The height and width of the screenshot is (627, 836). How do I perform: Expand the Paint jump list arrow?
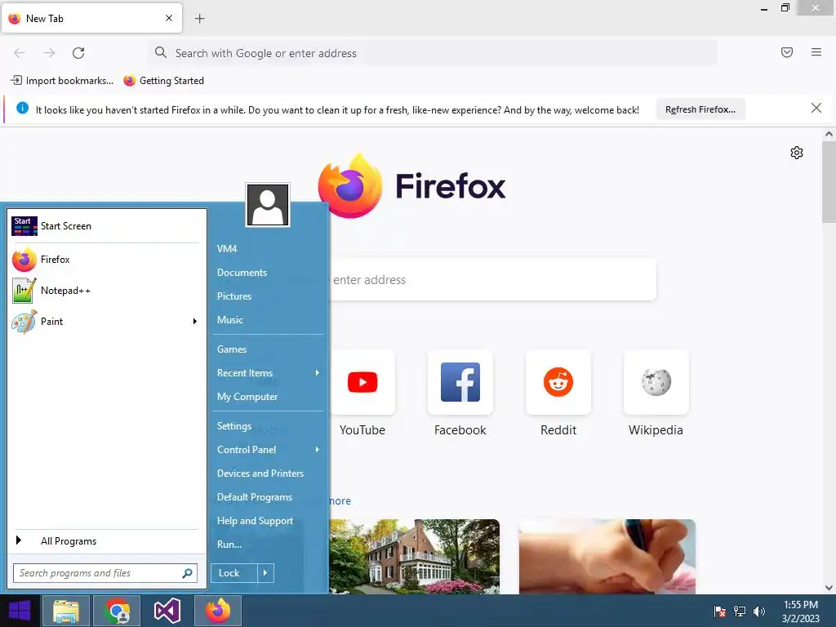click(x=194, y=322)
